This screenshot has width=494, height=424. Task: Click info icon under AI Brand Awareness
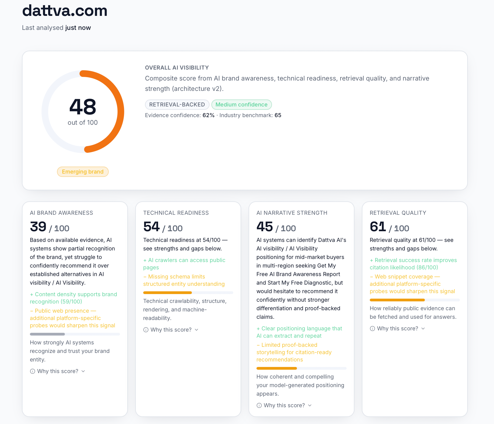click(33, 371)
